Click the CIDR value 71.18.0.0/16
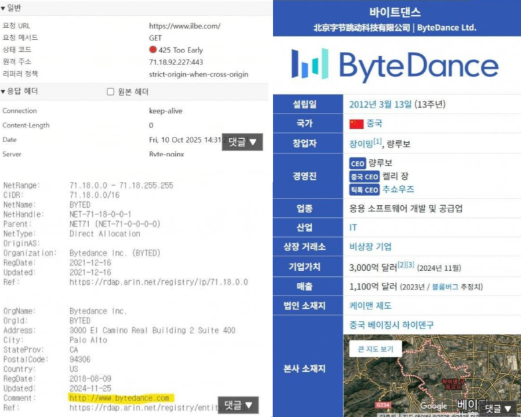 94,195
